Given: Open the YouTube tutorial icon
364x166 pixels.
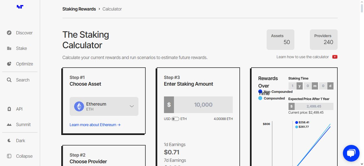Looking at the screenshot, I should tap(335, 57).
